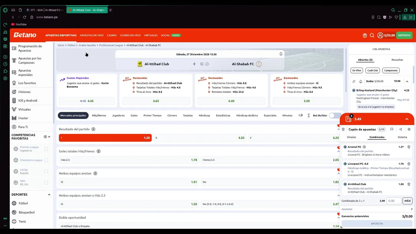Click the Professional League breadcrumb link
Image resolution: width=416 pixels, height=234 pixels.
[x=111, y=45]
